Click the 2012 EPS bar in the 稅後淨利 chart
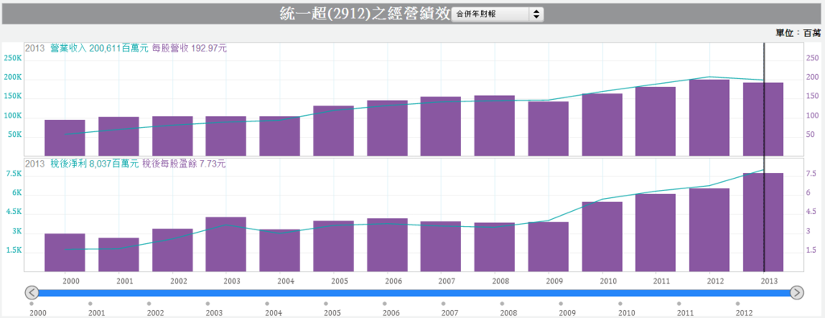This screenshot has height=318, width=825. (709, 230)
